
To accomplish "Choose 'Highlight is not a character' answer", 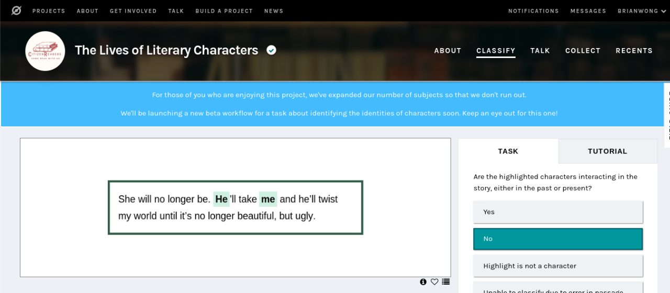I will tap(557, 266).
